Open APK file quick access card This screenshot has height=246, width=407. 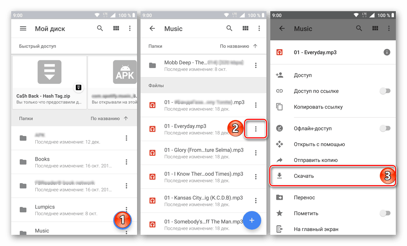(113, 82)
